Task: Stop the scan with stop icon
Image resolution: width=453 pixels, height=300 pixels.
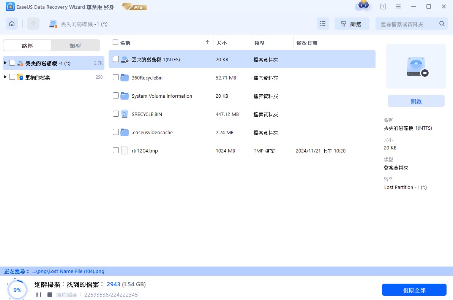Action: point(50,295)
